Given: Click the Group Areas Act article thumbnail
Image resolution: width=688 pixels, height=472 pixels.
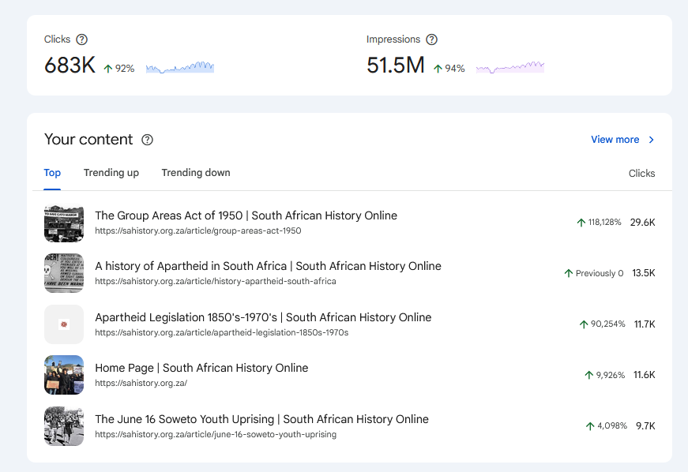Looking at the screenshot, I should [64, 223].
